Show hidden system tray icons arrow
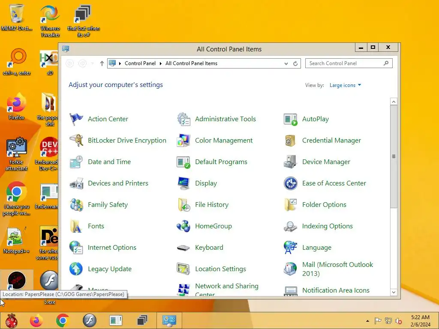This screenshot has width=439, height=329. tap(367, 321)
